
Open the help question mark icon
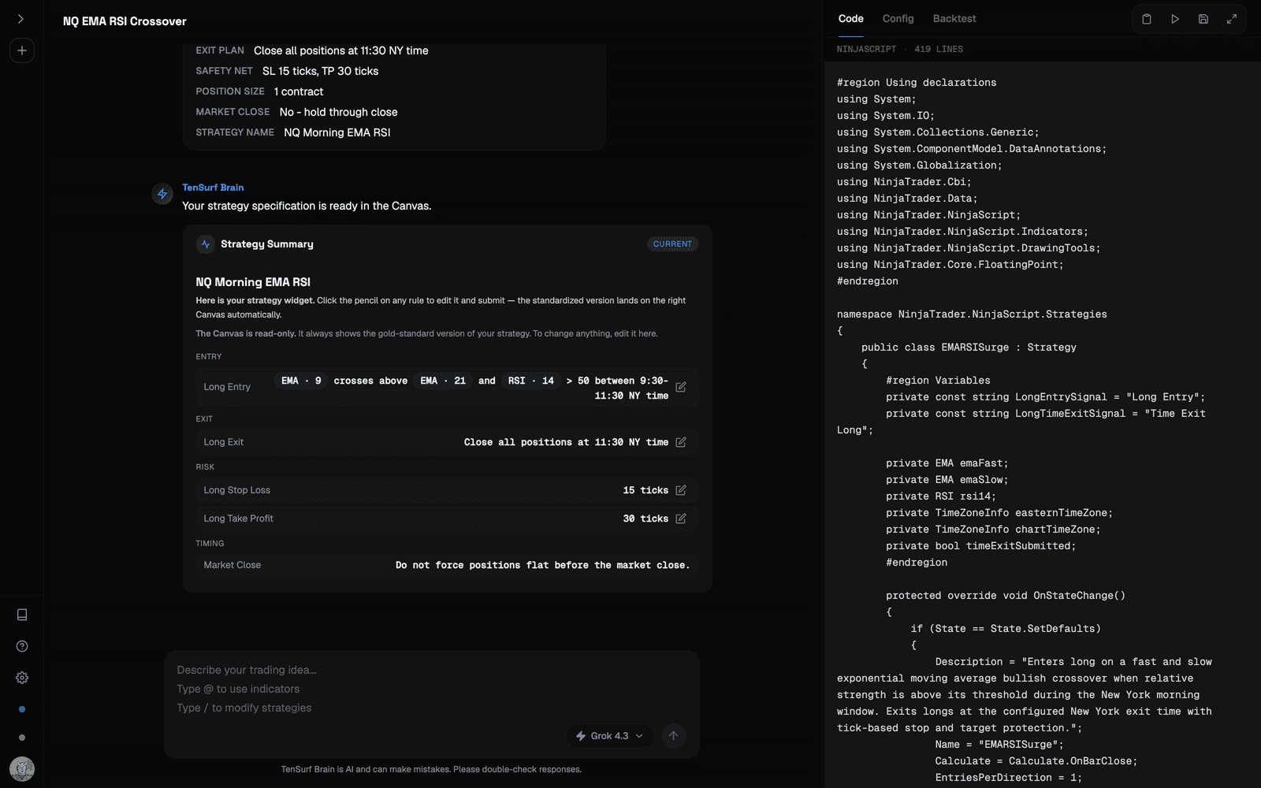tap(22, 646)
